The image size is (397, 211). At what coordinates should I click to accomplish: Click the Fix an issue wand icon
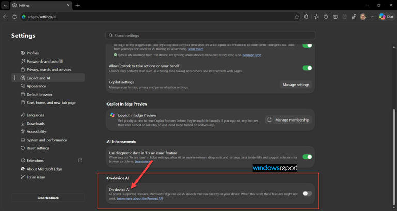[x=23, y=177]
